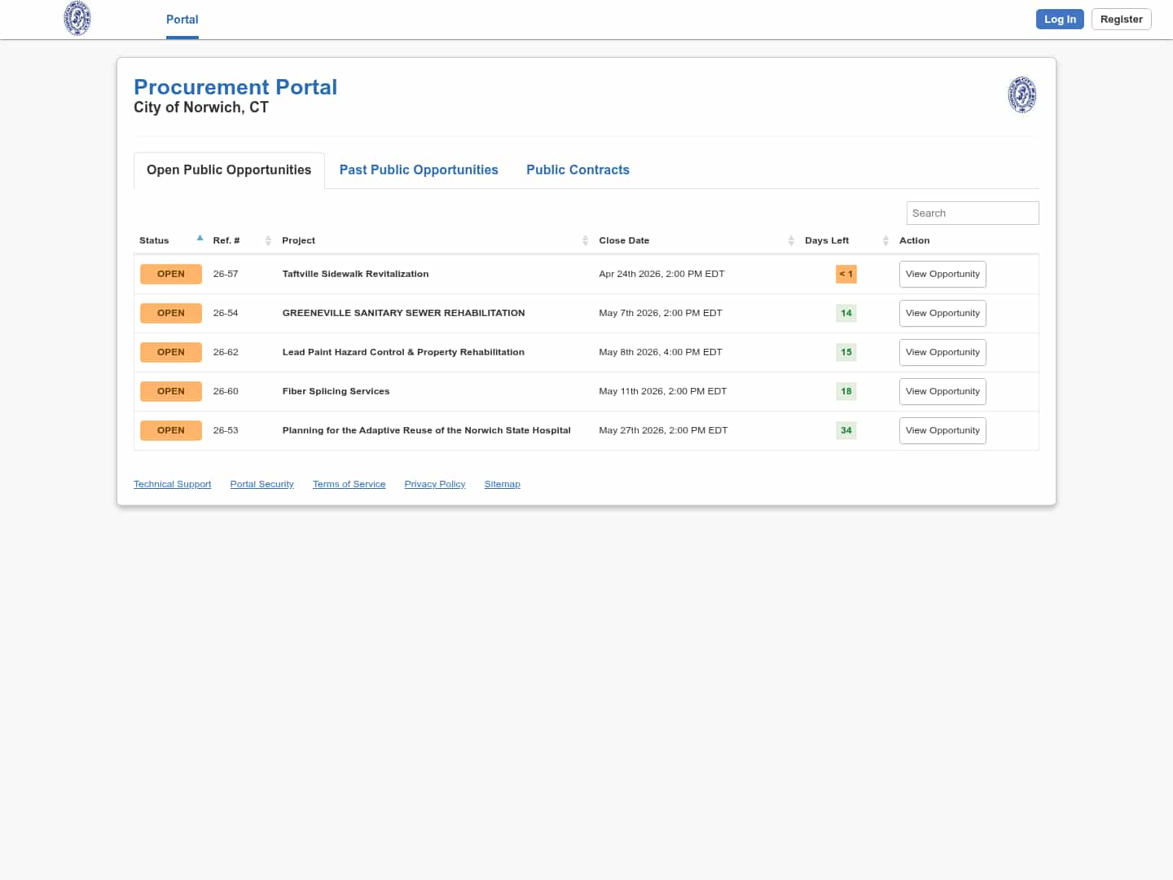The image size is (1173, 880).
Task: Open the Public Contracts tab
Action: tap(578, 170)
